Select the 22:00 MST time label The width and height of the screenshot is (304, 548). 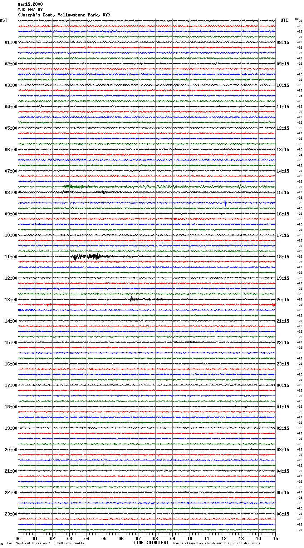point(11,493)
